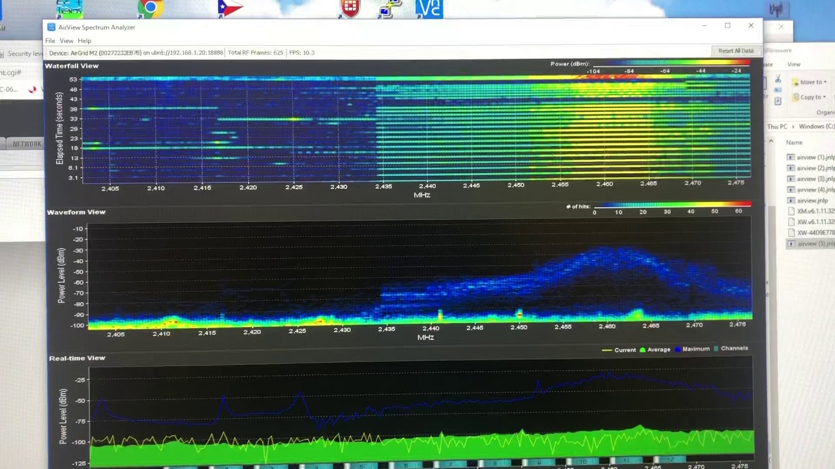The height and width of the screenshot is (469, 835).
Task: Open the File menu in AirView
Action: [x=50, y=41]
